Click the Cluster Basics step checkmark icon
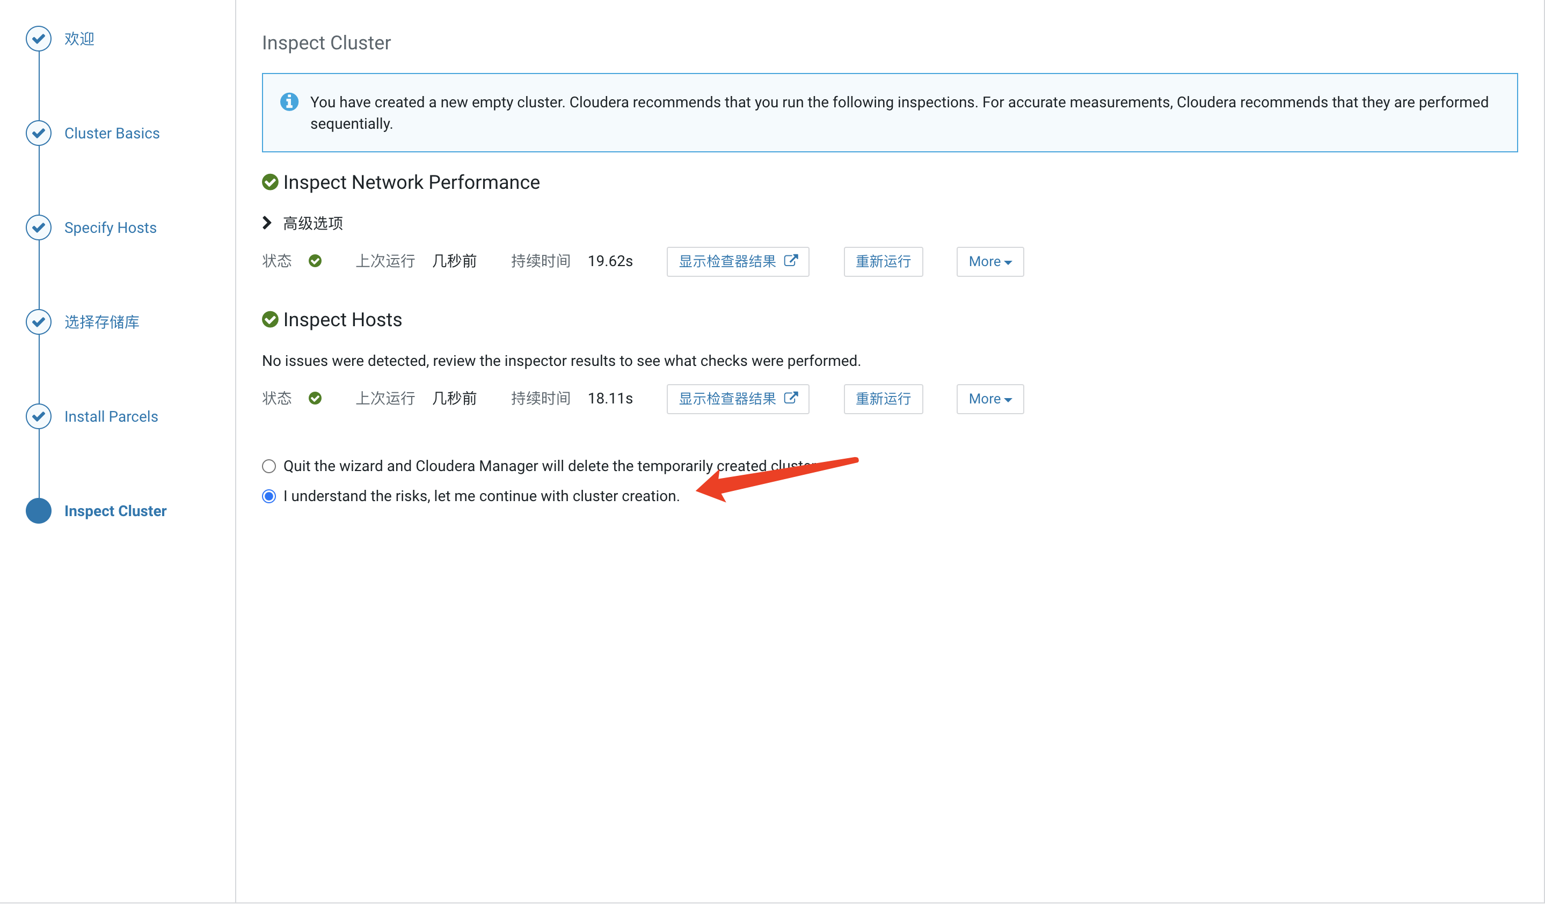This screenshot has height=911, width=1545. click(x=39, y=133)
